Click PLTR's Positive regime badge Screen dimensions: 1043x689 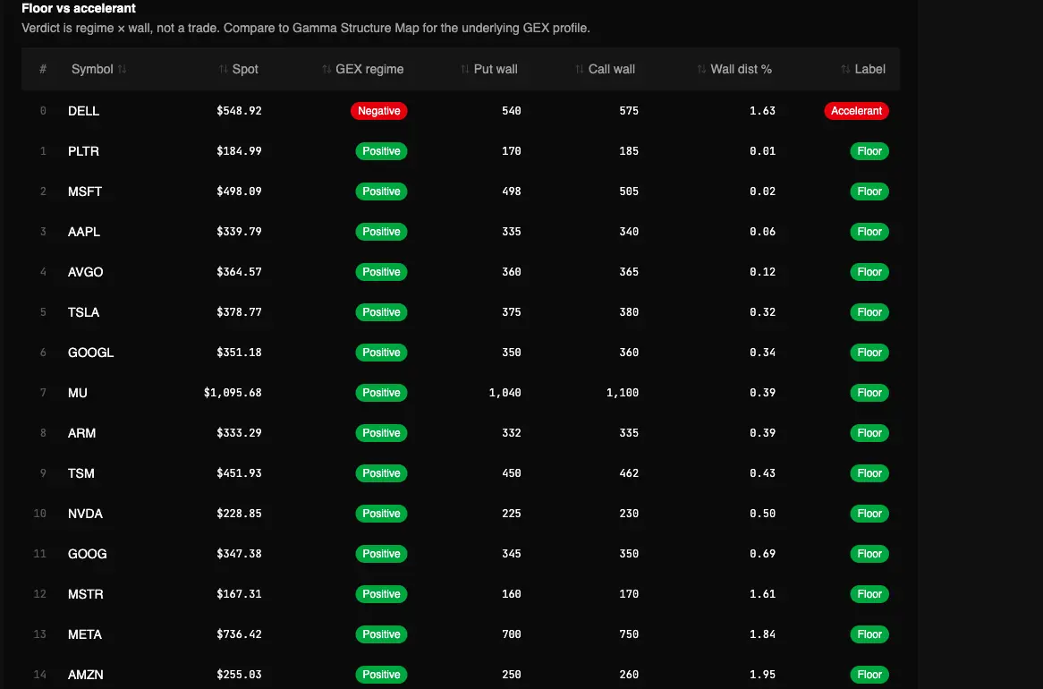(x=381, y=151)
